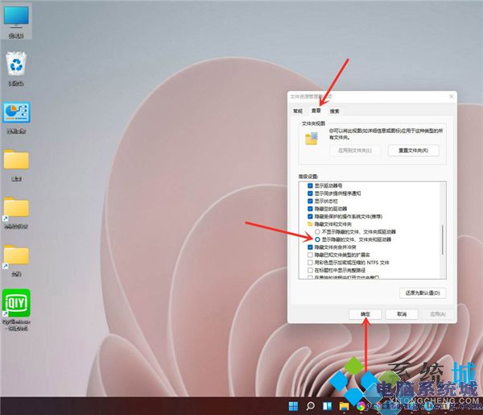Click the 重置文件夹(R) button
483x415 pixels.
(x=414, y=151)
